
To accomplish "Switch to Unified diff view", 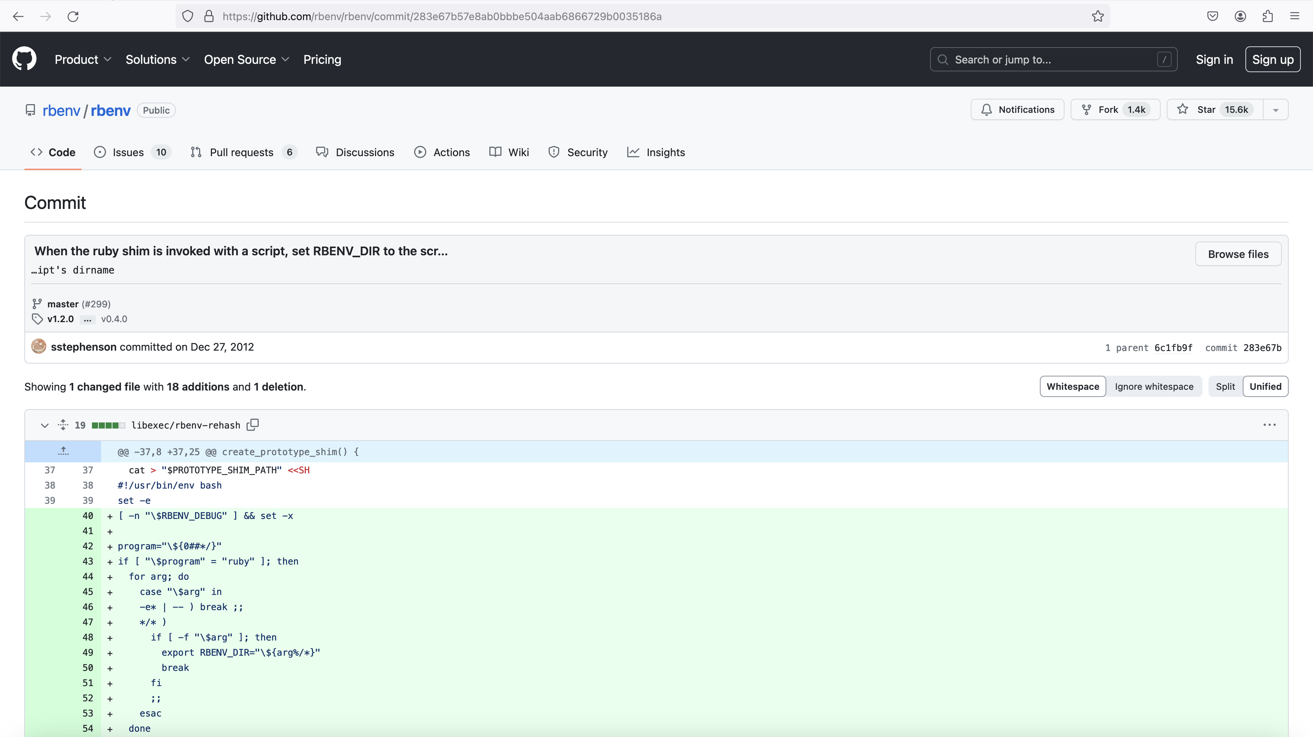I will [x=1265, y=386].
